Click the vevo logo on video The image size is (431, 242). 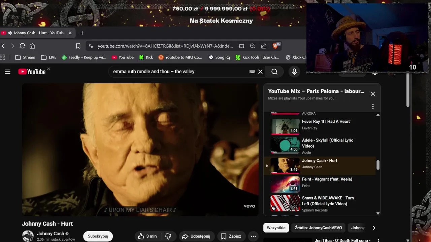(249, 206)
